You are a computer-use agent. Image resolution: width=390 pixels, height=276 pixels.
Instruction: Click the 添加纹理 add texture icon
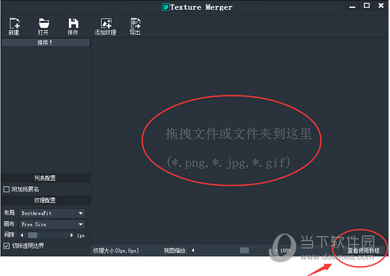click(106, 26)
